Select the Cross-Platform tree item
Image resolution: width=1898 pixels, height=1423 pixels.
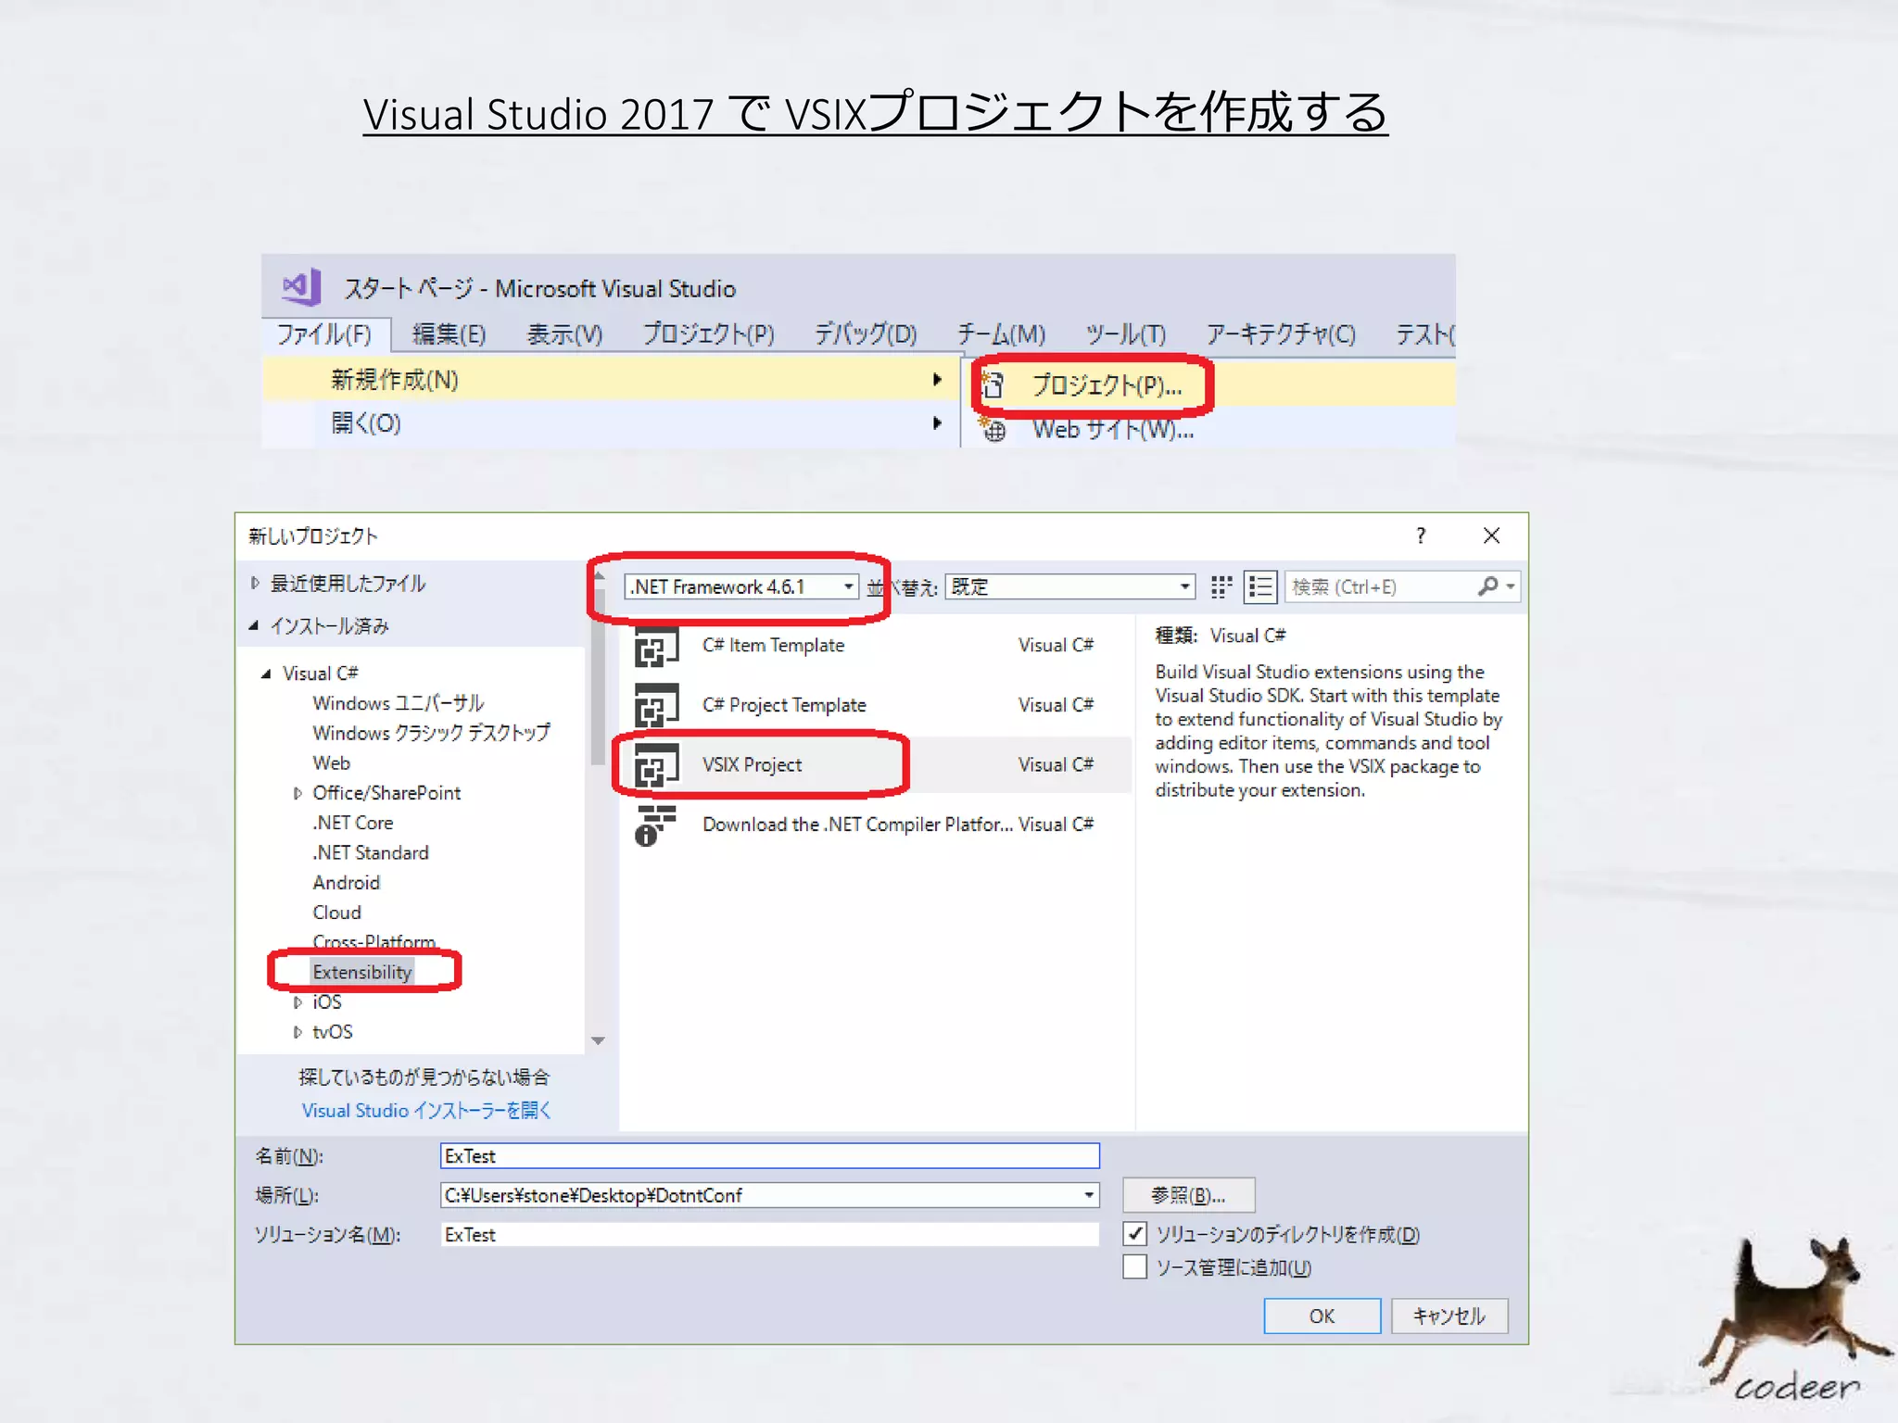click(374, 942)
